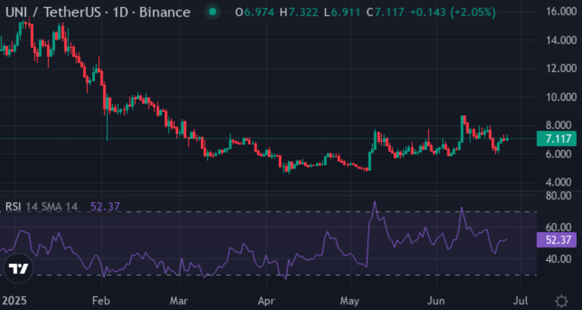582x310 pixels.
Task: Open chart settings via gear icon
Action: pos(561,301)
